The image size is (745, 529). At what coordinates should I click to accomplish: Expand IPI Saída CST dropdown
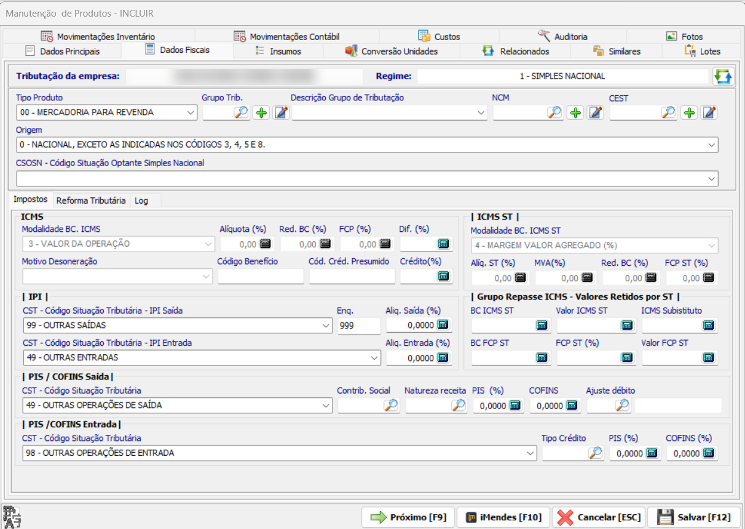click(x=326, y=325)
